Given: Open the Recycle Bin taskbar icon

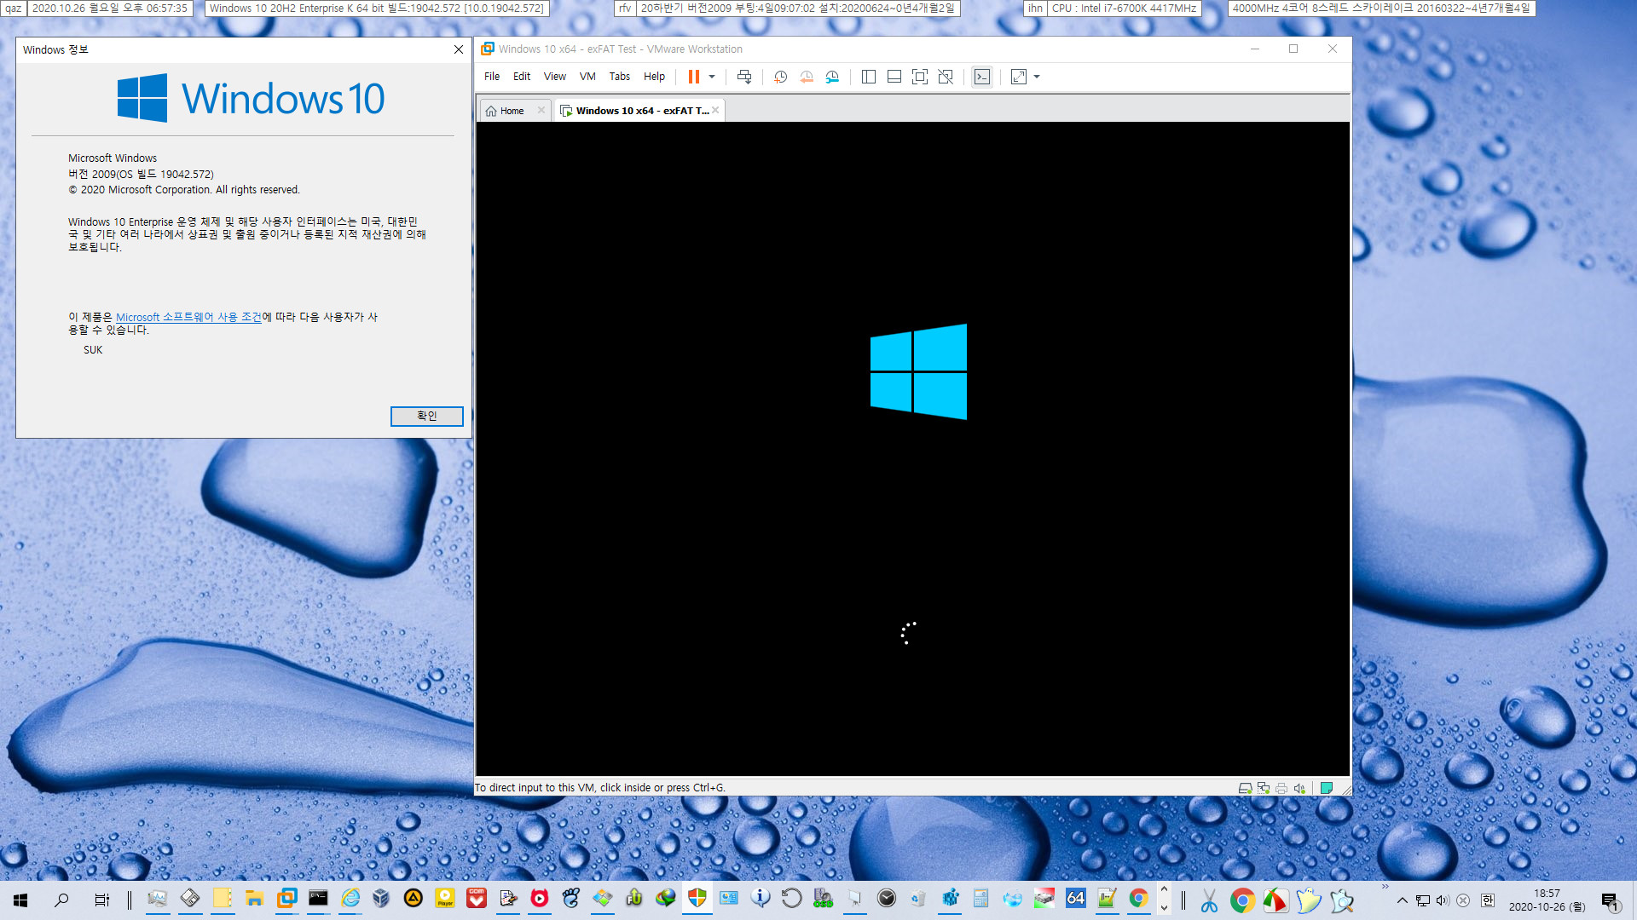Looking at the screenshot, I should 917,898.
